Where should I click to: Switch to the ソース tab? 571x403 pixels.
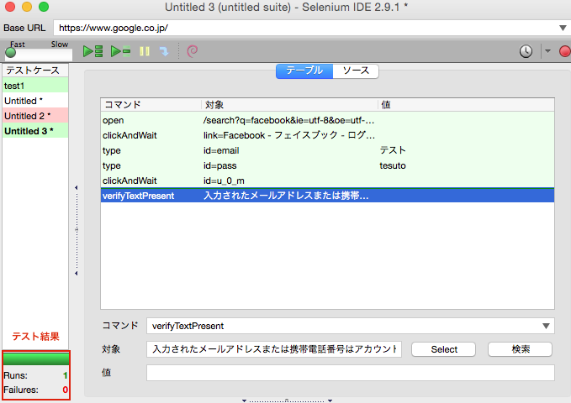coord(355,71)
